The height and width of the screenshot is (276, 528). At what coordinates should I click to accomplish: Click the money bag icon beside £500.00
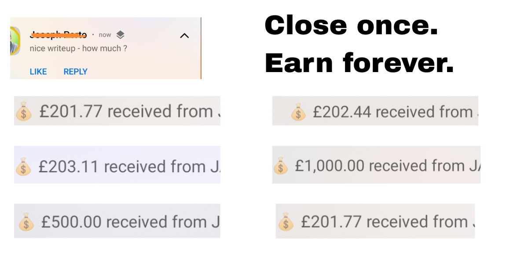(26, 222)
